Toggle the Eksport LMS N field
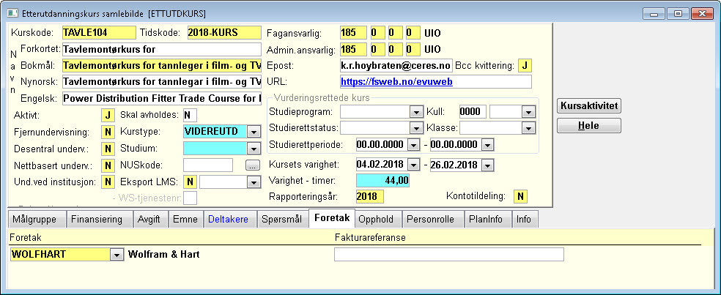This screenshot has width=721, height=295. [x=190, y=182]
